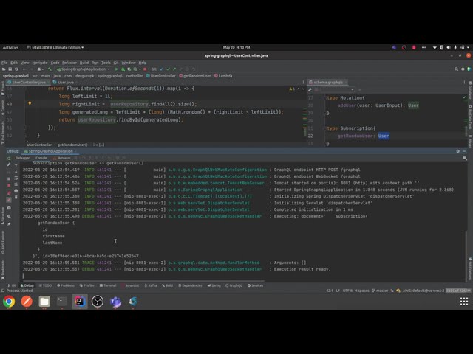This screenshot has width=473, height=354.
Task: Click the Rerun debug icon in Debug panel
Action: [9, 159]
